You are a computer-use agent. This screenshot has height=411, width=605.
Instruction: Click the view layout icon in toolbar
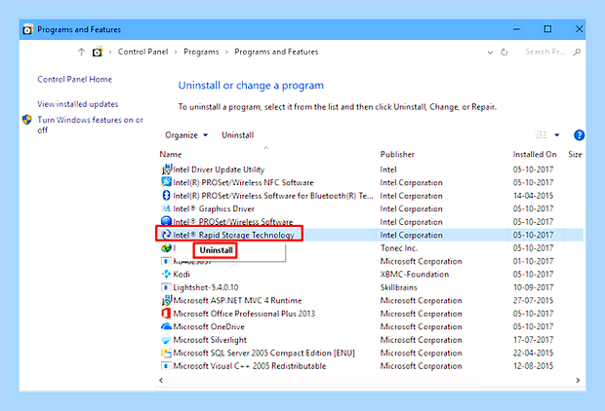coord(541,134)
